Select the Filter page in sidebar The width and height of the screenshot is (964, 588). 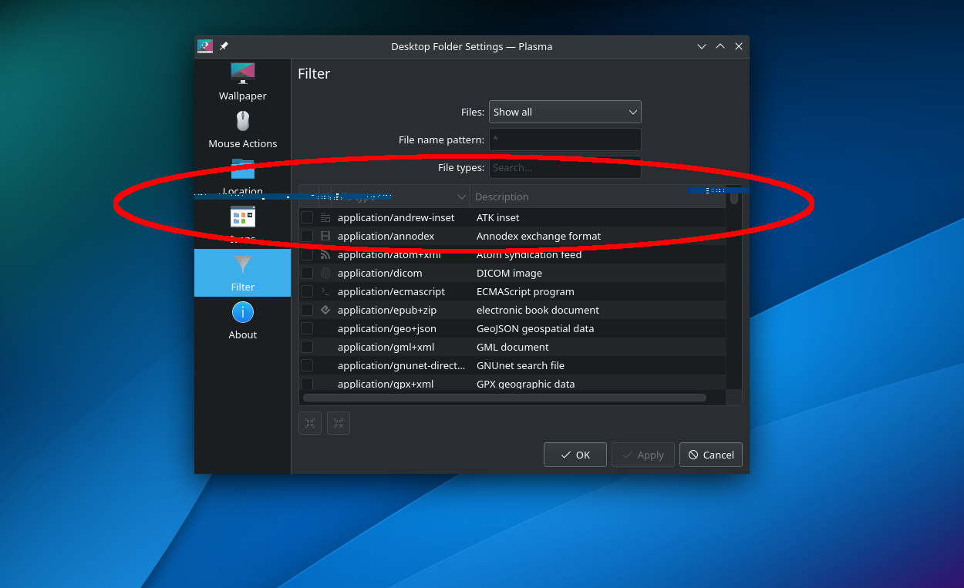242,273
